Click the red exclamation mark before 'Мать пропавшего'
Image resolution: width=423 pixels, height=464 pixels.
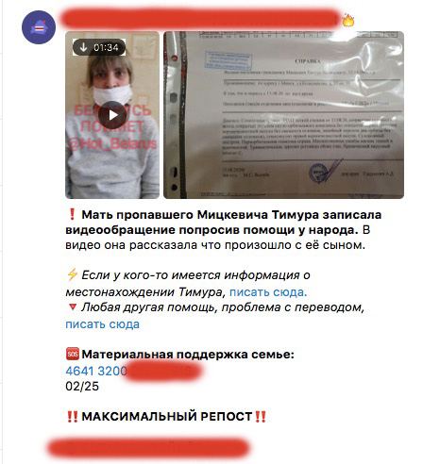[x=72, y=214]
